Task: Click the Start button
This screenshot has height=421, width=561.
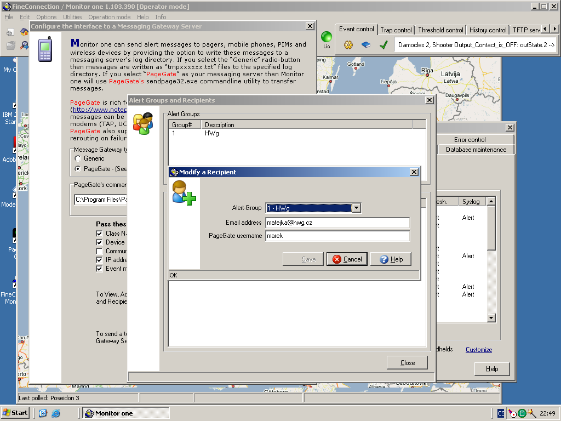Action: click(15, 413)
